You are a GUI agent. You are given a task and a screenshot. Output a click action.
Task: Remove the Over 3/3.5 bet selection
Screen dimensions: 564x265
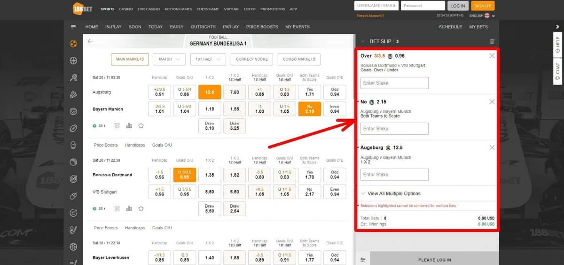pos(492,56)
